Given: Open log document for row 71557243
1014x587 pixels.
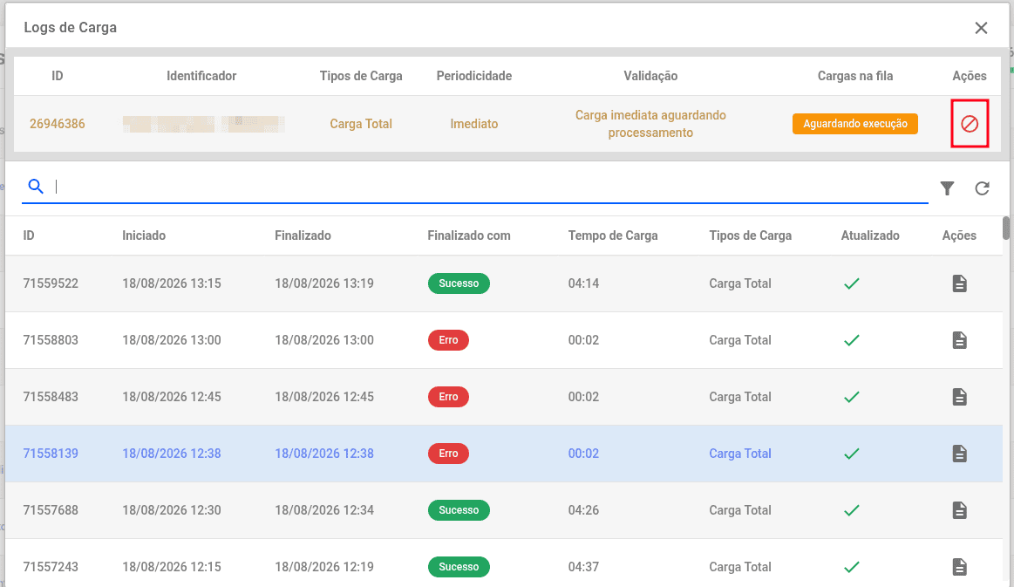Looking at the screenshot, I should [x=960, y=567].
